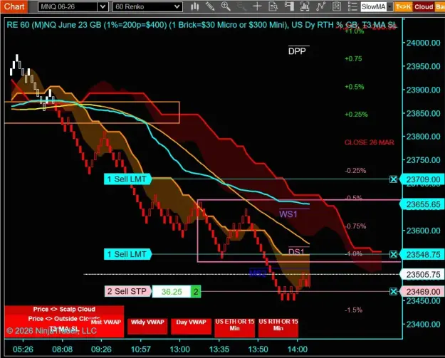The image size is (445, 358).
Task: Click the WS1 level label
Action: click(288, 214)
